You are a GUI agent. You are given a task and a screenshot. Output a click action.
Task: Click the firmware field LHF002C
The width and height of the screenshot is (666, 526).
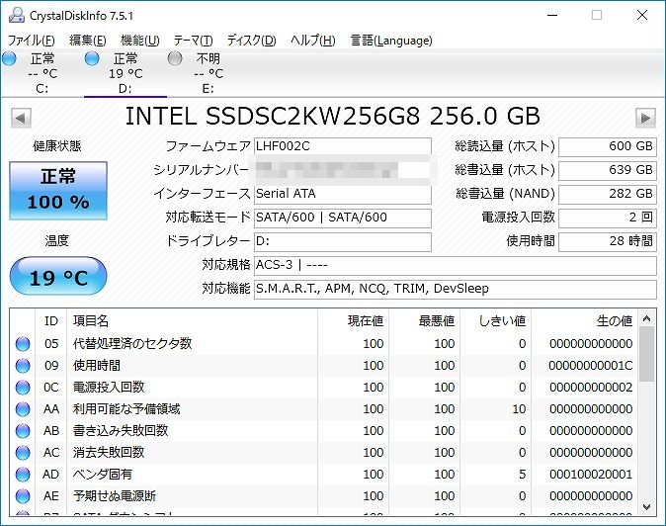click(342, 146)
